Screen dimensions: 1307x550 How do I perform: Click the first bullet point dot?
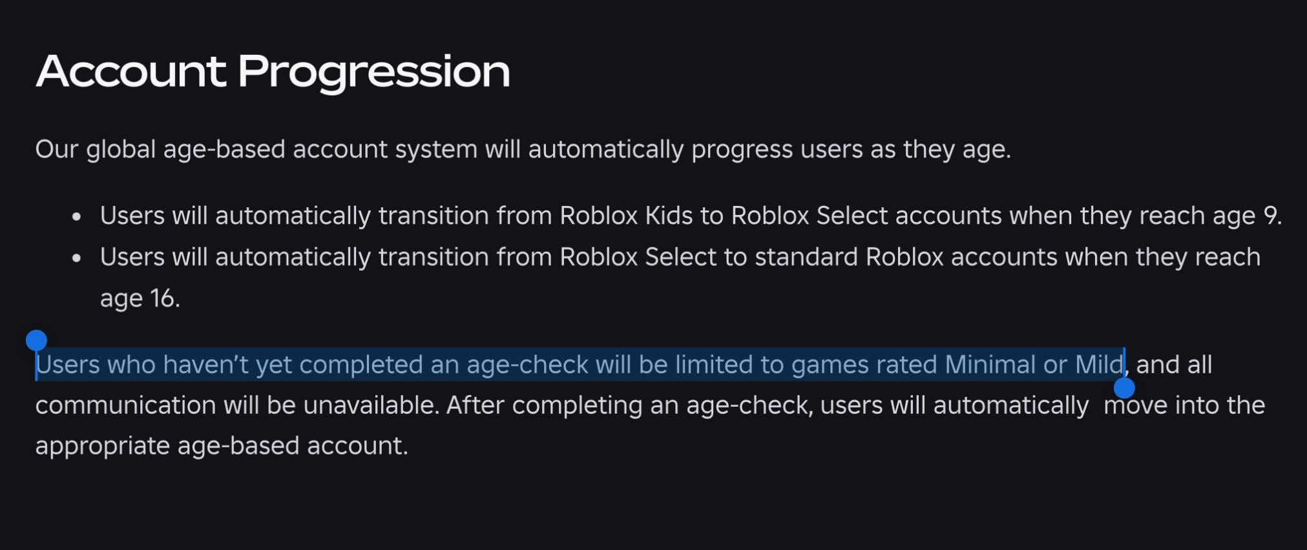pos(77,216)
